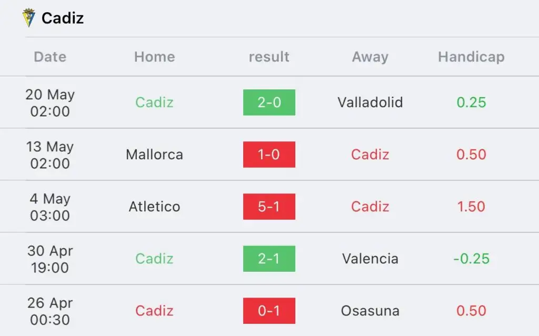Select the Home column header

tap(155, 57)
